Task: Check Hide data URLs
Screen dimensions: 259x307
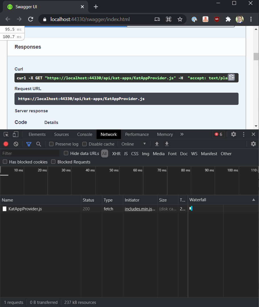Action: pos(66,153)
